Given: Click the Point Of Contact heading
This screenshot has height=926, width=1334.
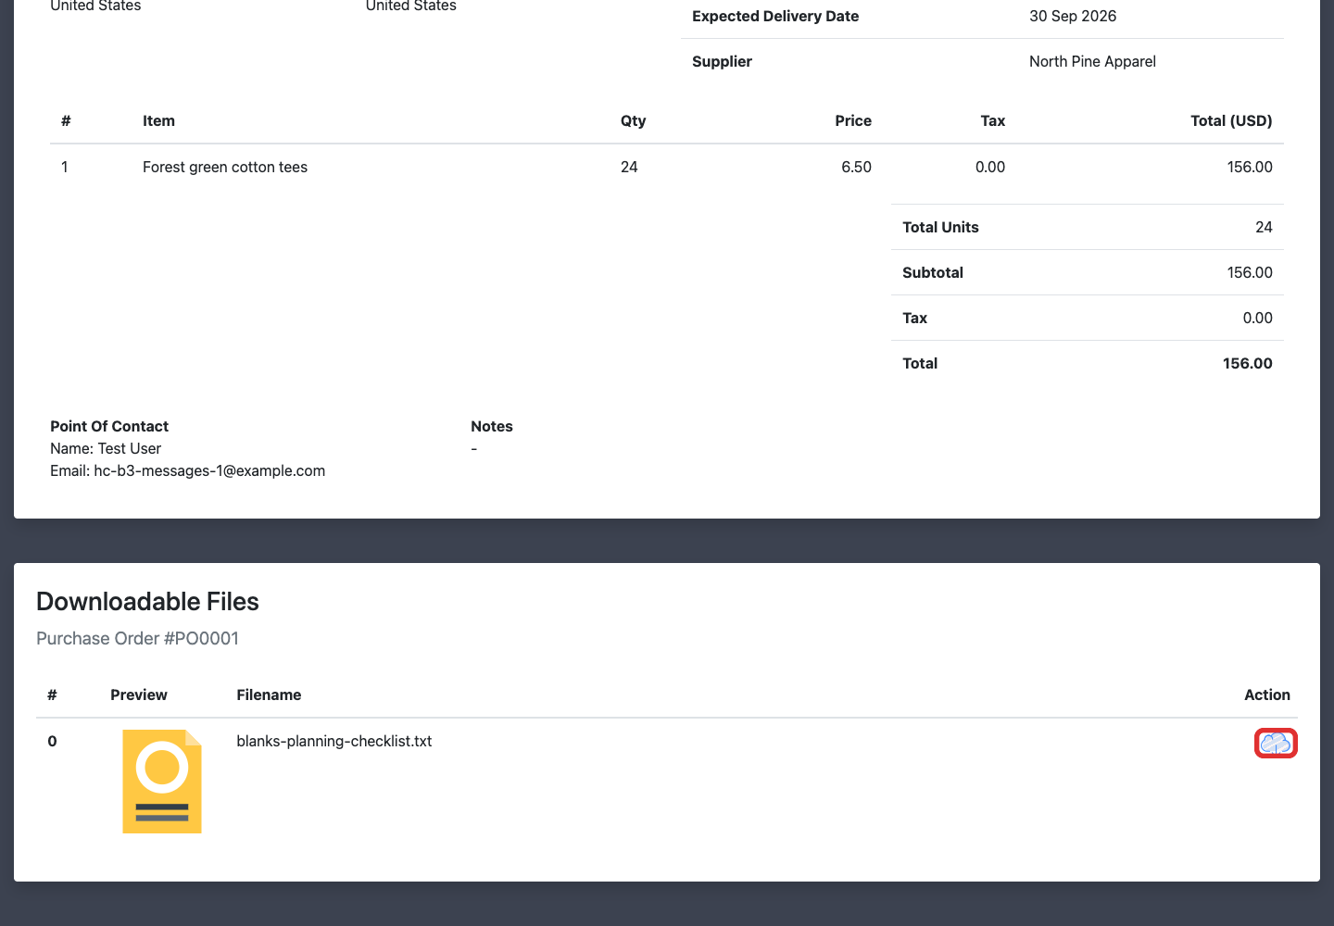Looking at the screenshot, I should 109,426.
